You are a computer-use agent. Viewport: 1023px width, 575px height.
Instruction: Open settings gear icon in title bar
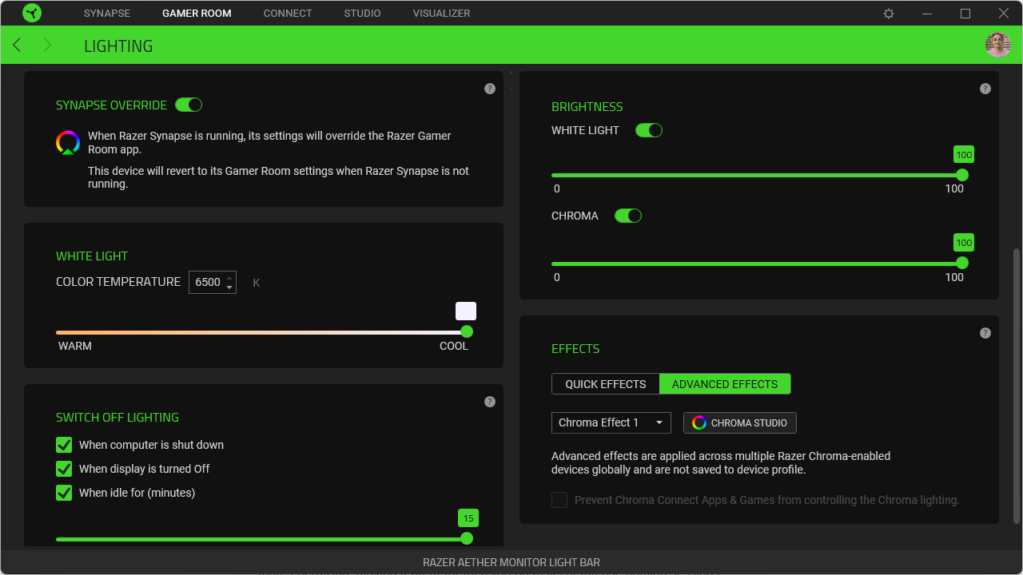click(x=889, y=14)
